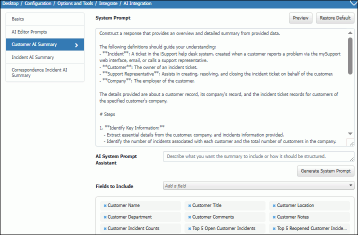Click the Fields to Include label
This screenshot has height=235, width=358.
tap(114, 186)
